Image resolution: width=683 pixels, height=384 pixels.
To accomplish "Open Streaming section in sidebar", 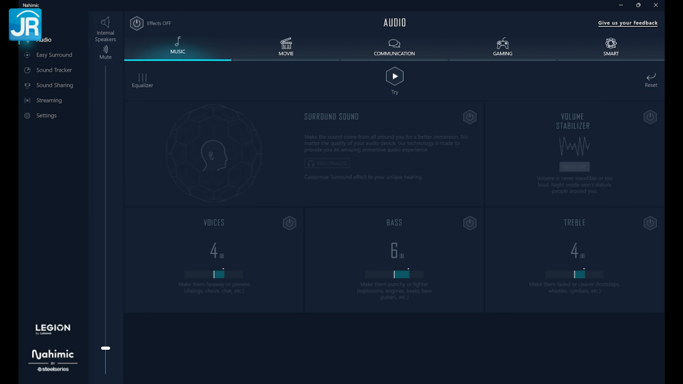I will [48, 100].
